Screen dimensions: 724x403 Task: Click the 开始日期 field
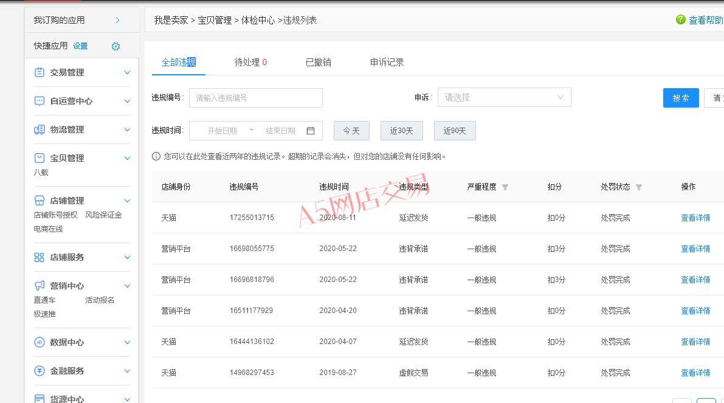point(222,131)
